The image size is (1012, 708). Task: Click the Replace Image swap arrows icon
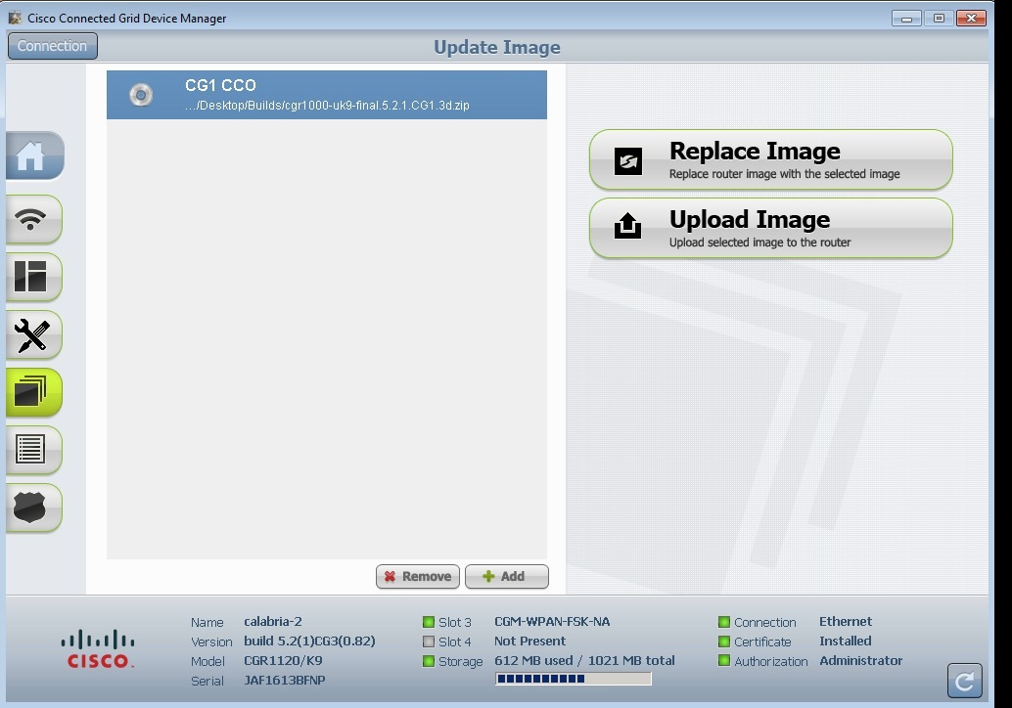[x=628, y=161]
